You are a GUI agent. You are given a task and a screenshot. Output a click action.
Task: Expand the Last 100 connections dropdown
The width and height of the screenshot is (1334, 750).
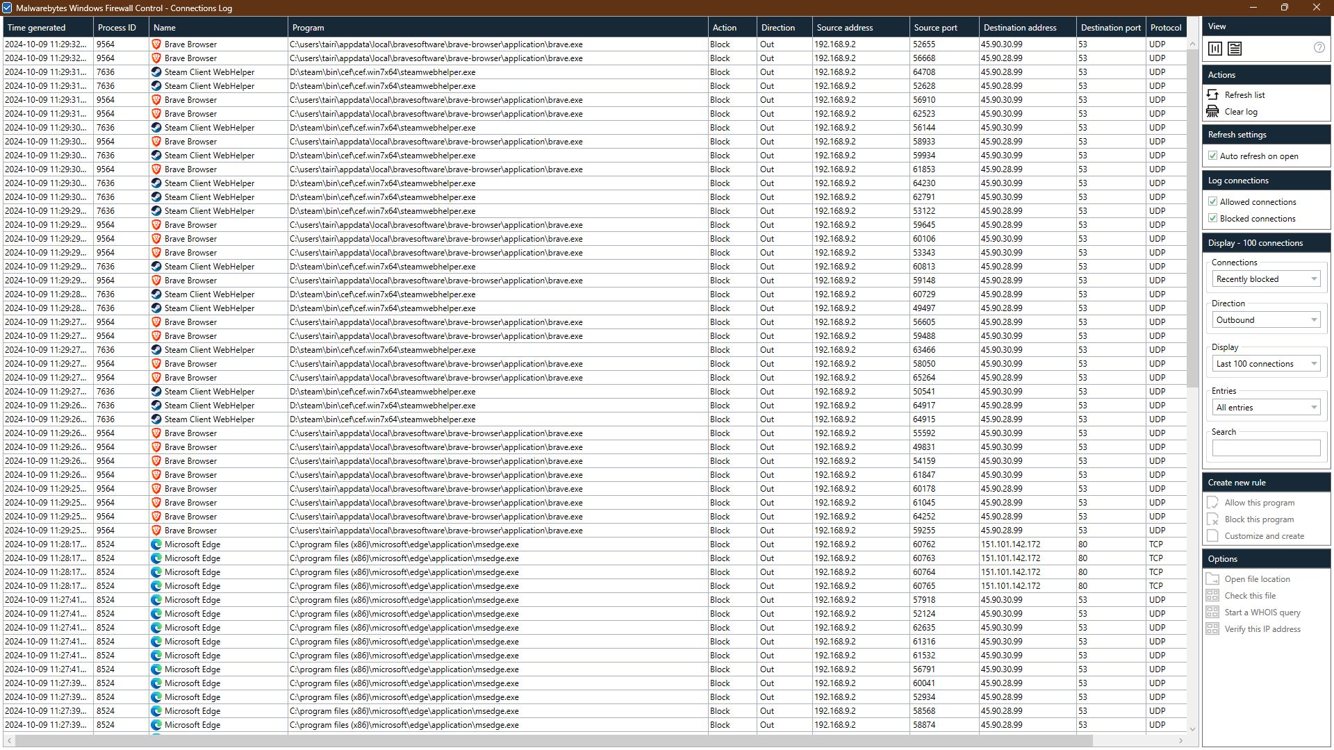[1266, 364]
